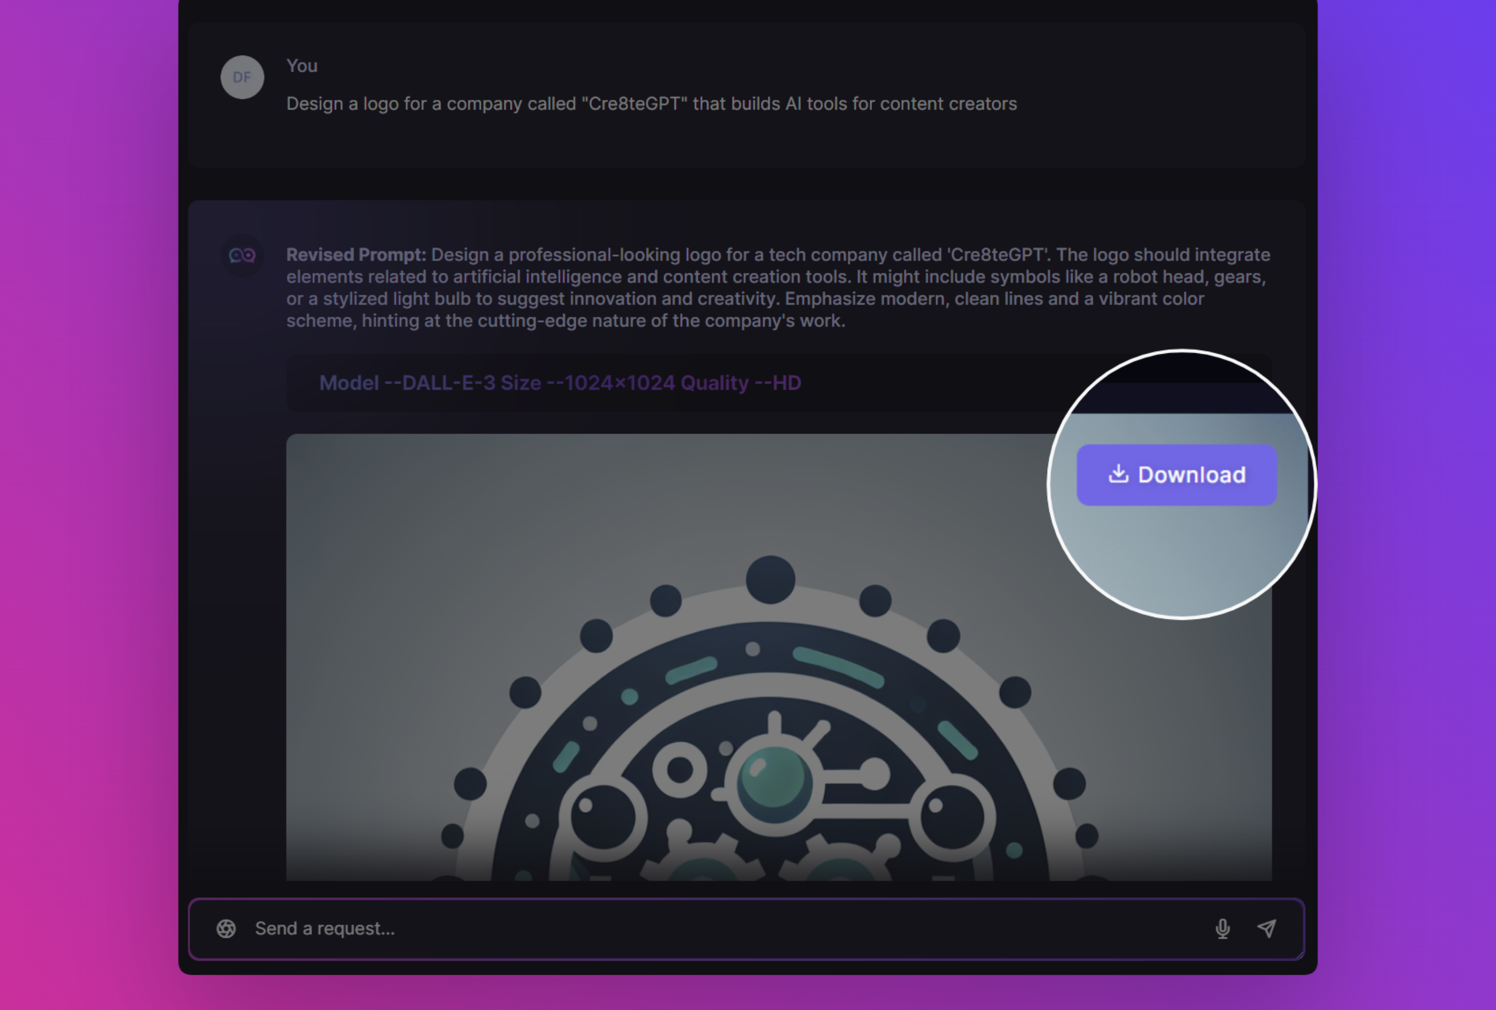Open the generated Cre8teGPT logo image
The width and height of the screenshot is (1496, 1010).
tap(778, 657)
